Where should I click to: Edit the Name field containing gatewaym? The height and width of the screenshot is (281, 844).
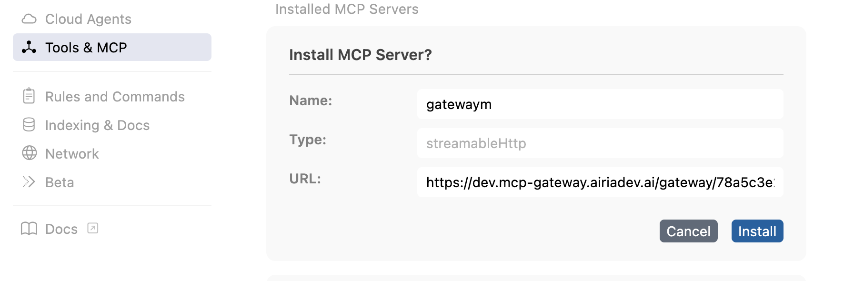(600, 104)
